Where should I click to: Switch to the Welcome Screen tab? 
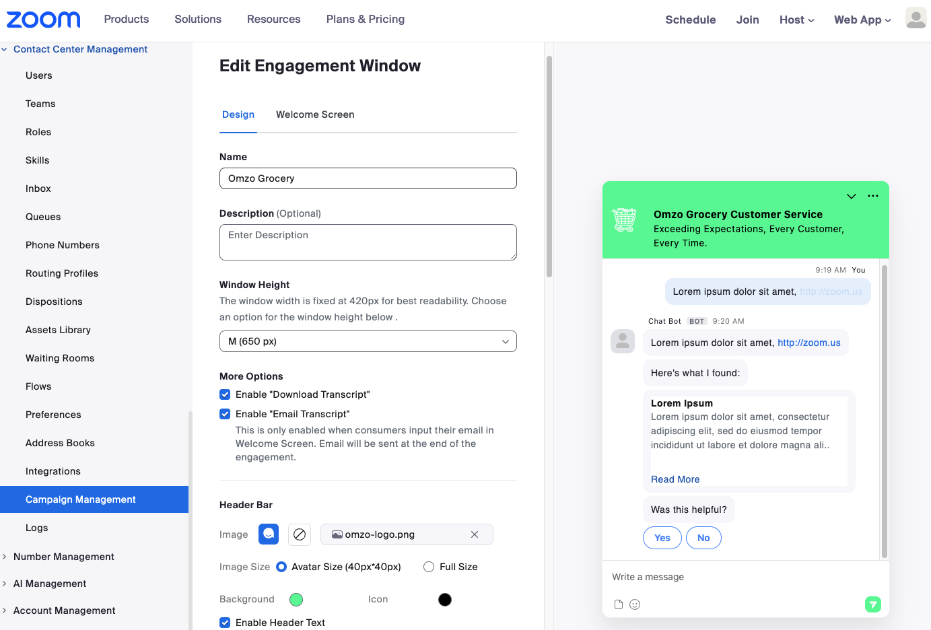coord(315,114)
